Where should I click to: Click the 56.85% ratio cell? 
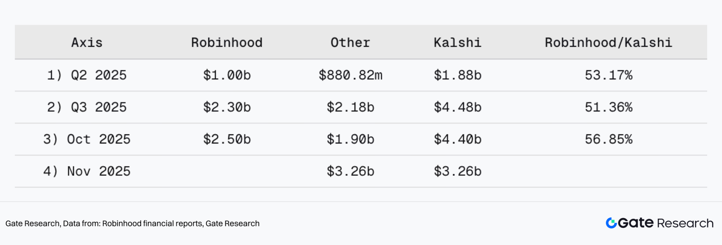coord(608,139)
